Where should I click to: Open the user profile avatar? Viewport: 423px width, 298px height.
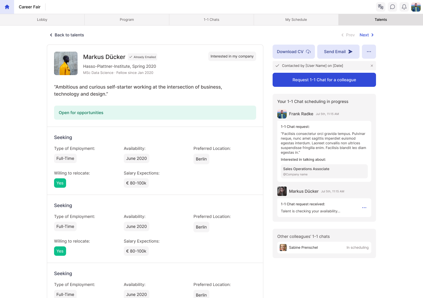tap(416, 7)
